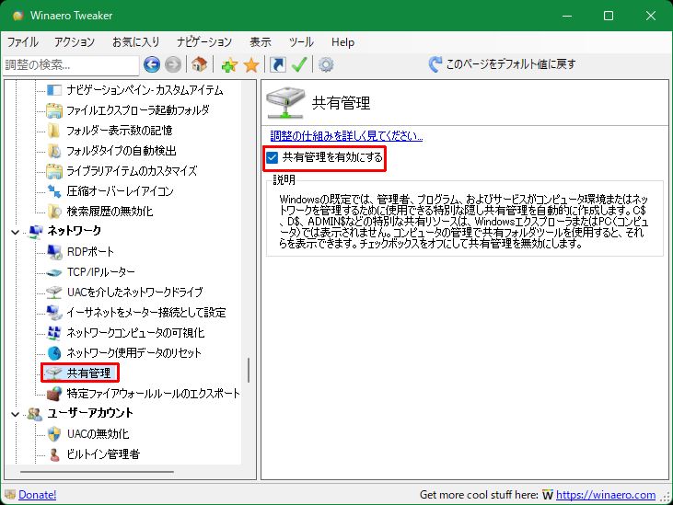This screenshot has height=505, width=673.
Task: Select UACを介したネットワークドライブ row text
Action: pyautogui.click(x=134, y=292)
